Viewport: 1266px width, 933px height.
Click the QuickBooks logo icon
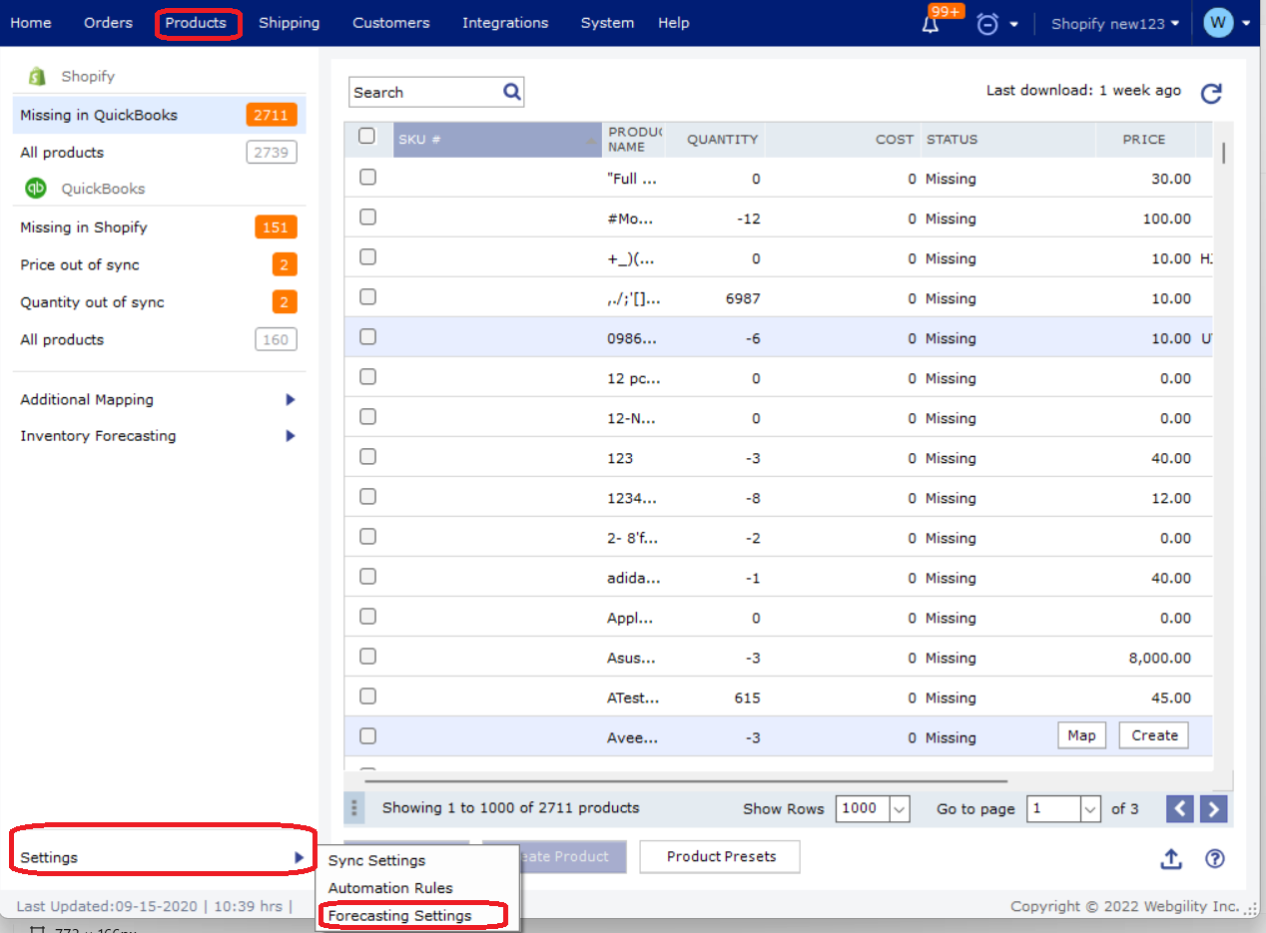pyautogui.click(x=36, y=188)
